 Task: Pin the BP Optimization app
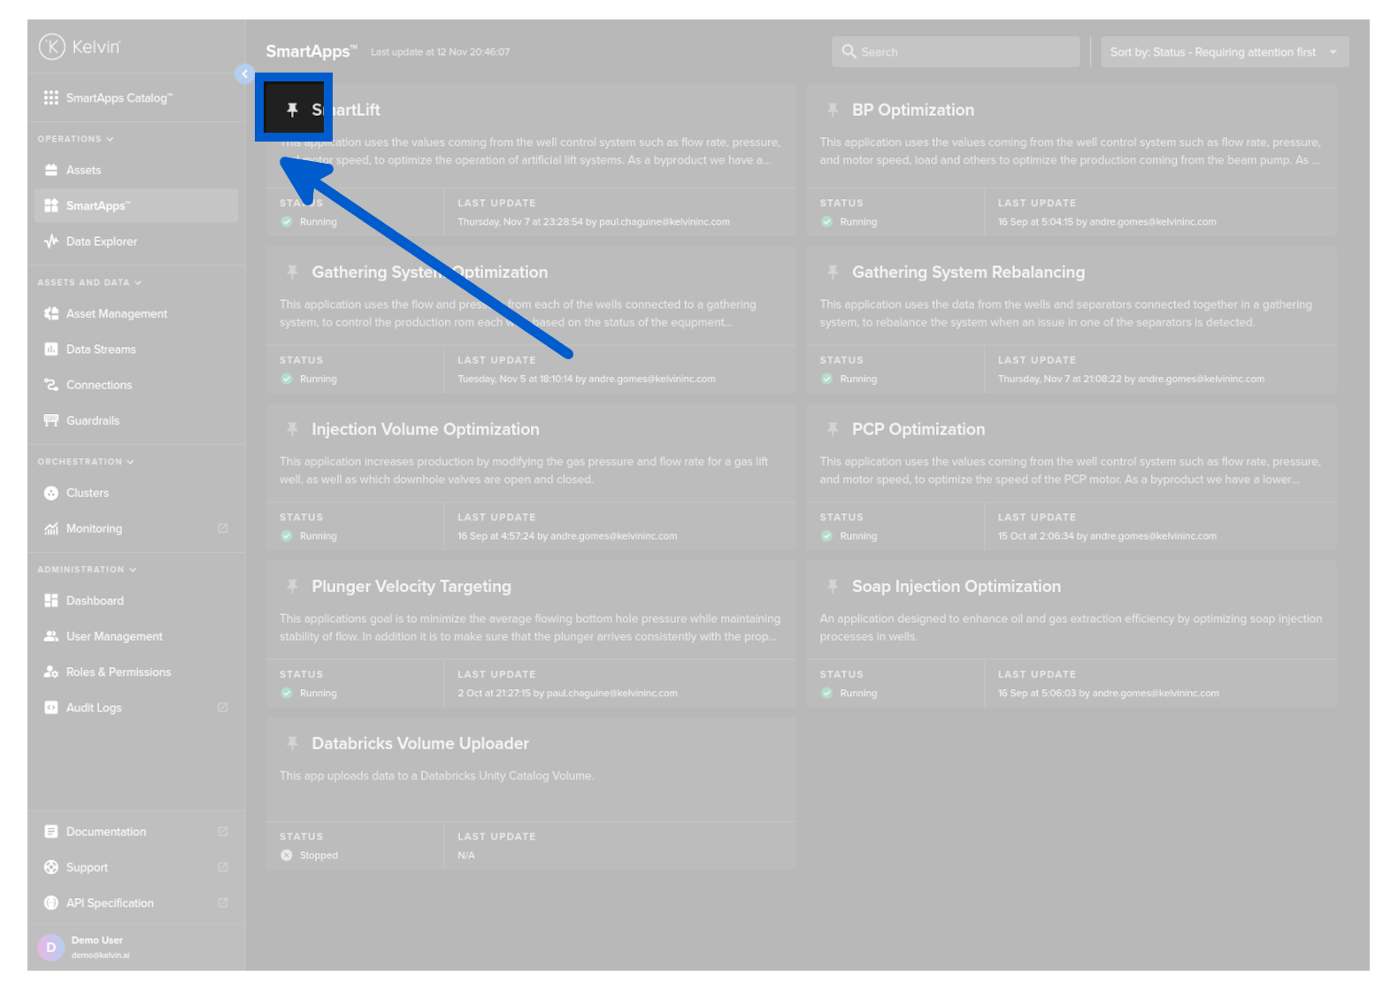[832, 110]
